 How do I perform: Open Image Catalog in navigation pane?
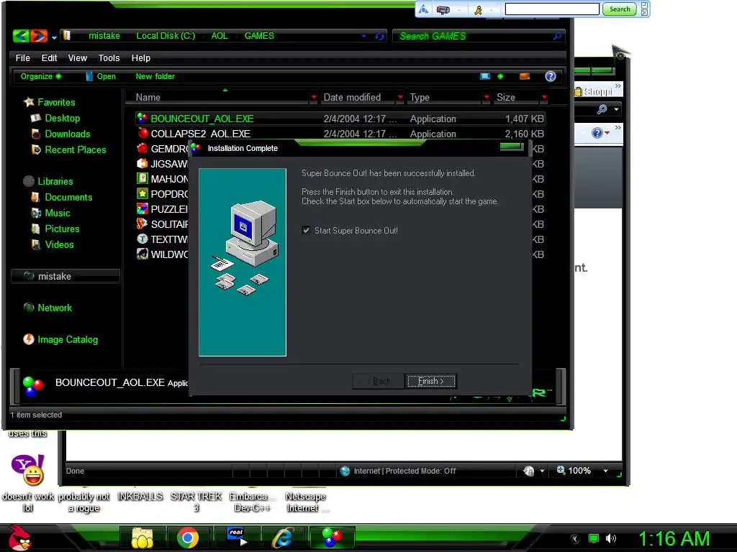pos(60,339)
